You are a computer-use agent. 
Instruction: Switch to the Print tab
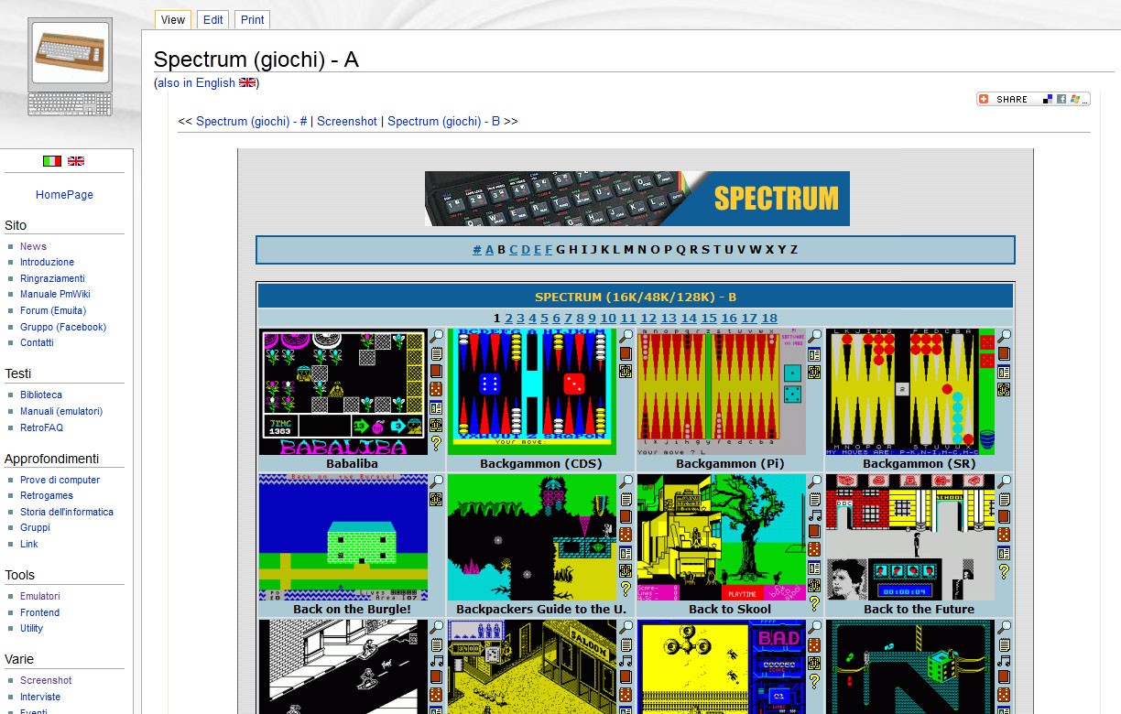point(252,19)
